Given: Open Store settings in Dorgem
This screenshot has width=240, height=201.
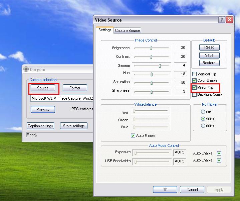Looking at the screenshot, I should pyautogui.click(x=74, y=126).
